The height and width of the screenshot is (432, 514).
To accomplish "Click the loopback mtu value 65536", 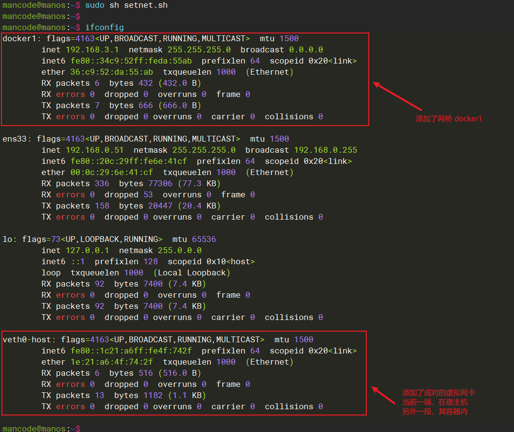I will (204, 239).
